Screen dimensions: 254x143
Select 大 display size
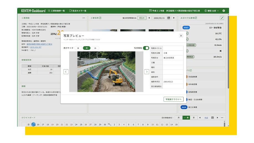(x=78, y=48)
